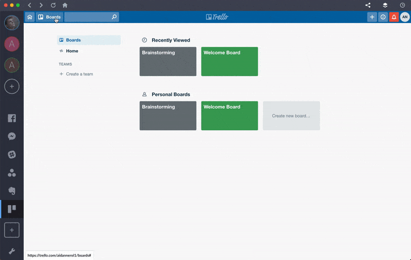This screenshot has width=411, height=260.
Task: Select the profile photo avatar in sidebar
Action: [12, 23]
